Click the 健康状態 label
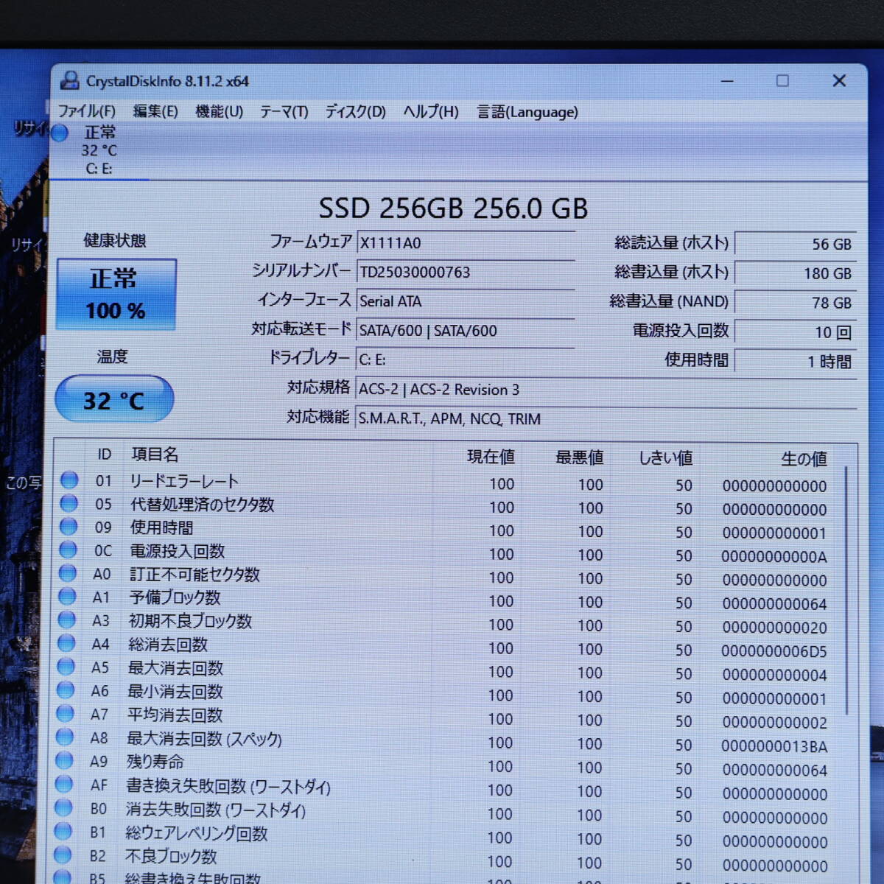This screenshot has height=884, width=884. (x=115, y=240)
